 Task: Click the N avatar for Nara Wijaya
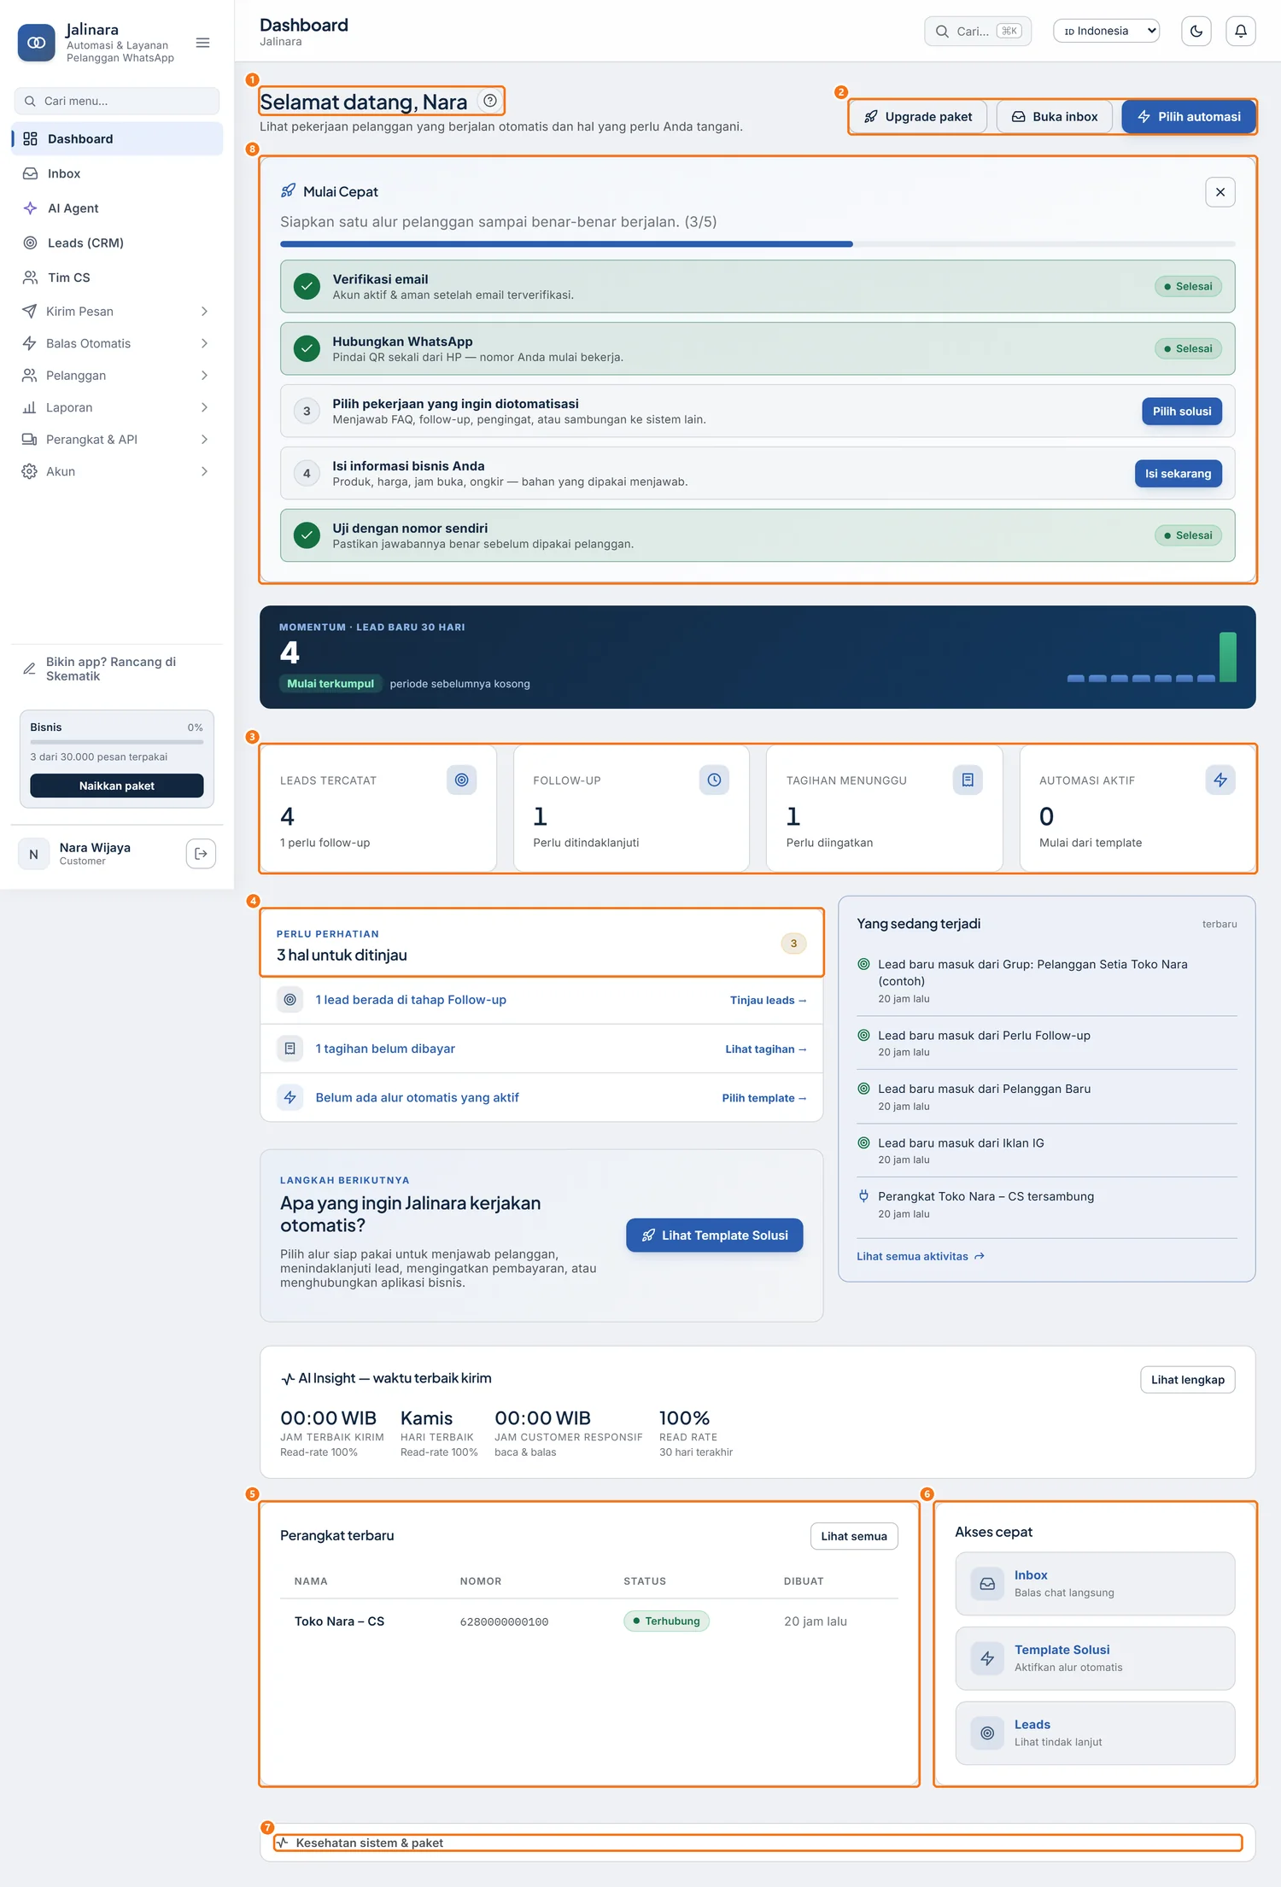coord(34,854)
